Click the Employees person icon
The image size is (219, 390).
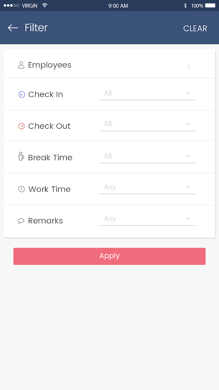pos(21,65)
